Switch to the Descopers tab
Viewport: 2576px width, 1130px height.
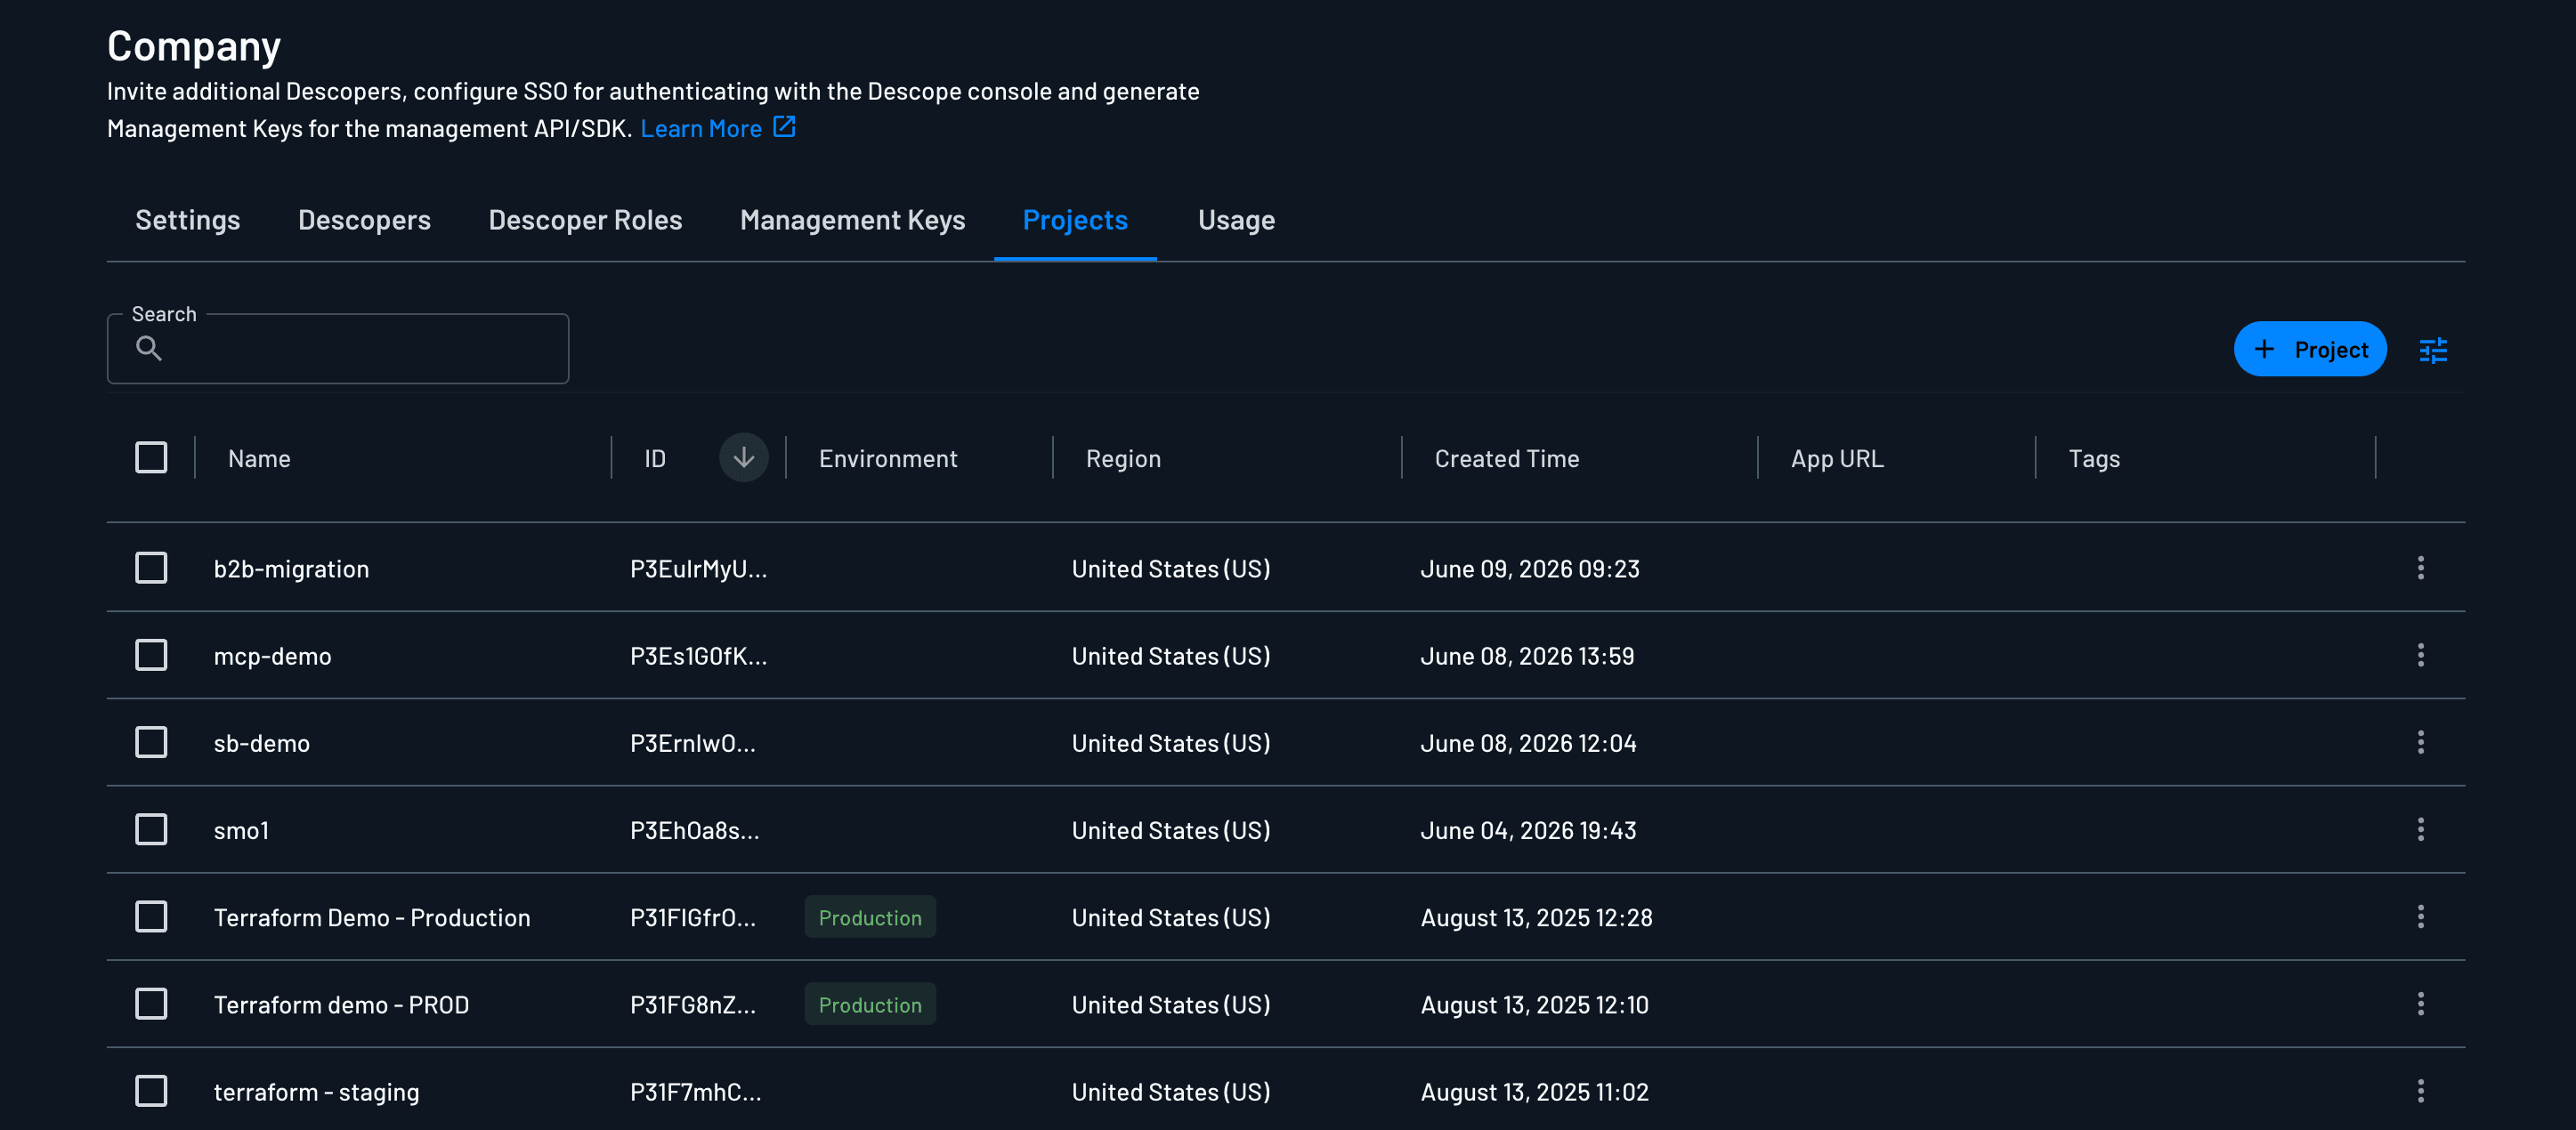[x=364, y=220]
